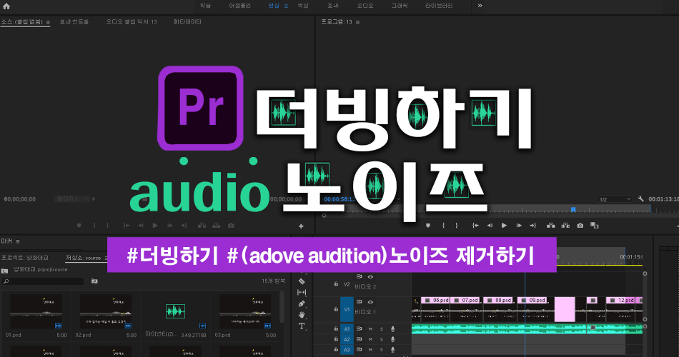
Task: Mark In point in the Program monitor
Action: 443,226
